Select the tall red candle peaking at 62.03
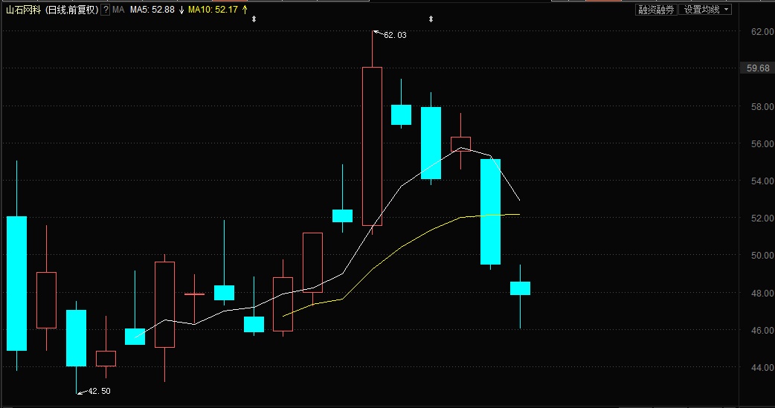The height and width of the screenshot is (408, 775). 372,146
